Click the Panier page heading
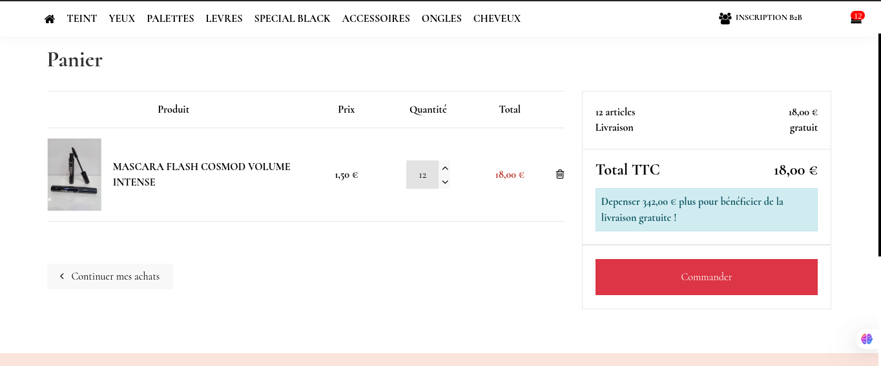 point(75,60)
